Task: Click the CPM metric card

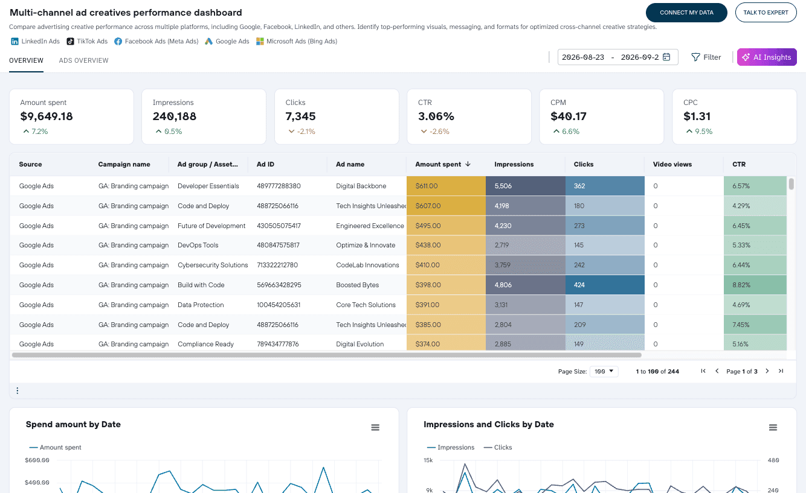Action: click(x=602, y=117)
